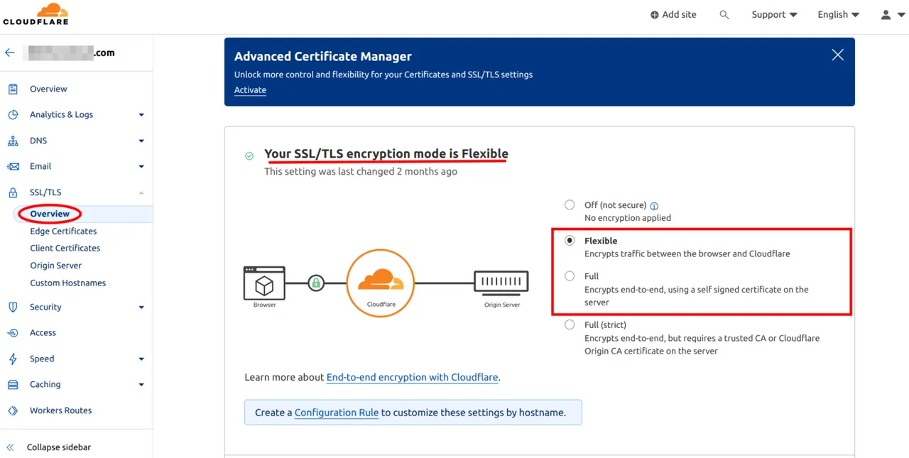Click the Caching drive icon
The height and width of the screenshot is (458, 909).
(13, 384)
